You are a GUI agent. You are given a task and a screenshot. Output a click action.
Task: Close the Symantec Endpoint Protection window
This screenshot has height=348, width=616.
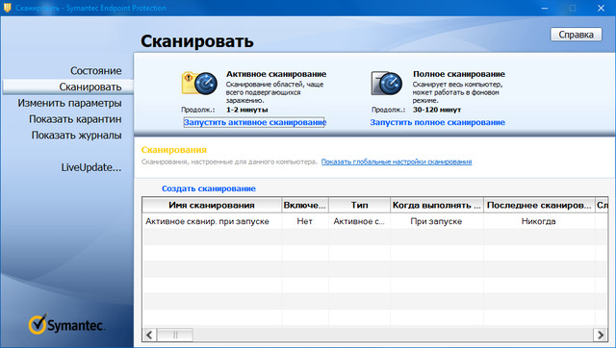click(601, 8)
